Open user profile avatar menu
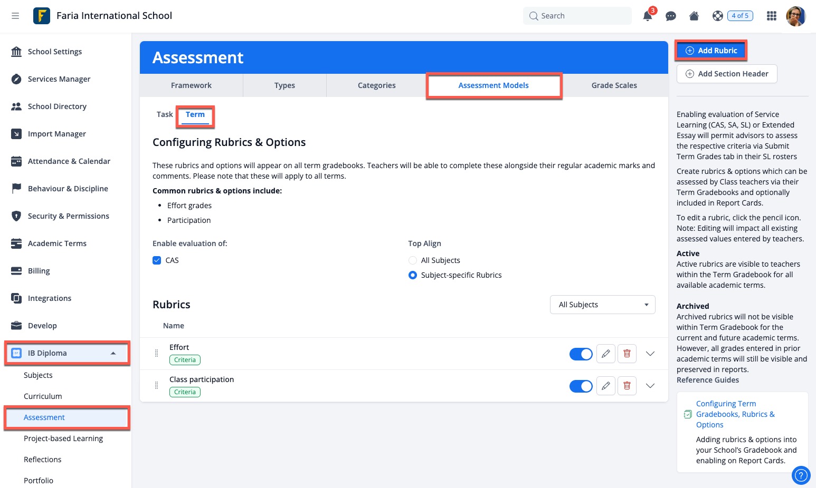Viewport: 816px width, 488px height. 796,16
